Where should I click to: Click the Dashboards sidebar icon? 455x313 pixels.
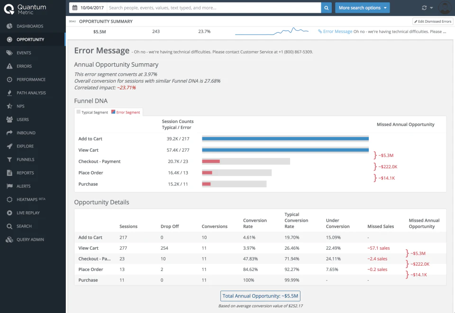click(x=9, y=26)
